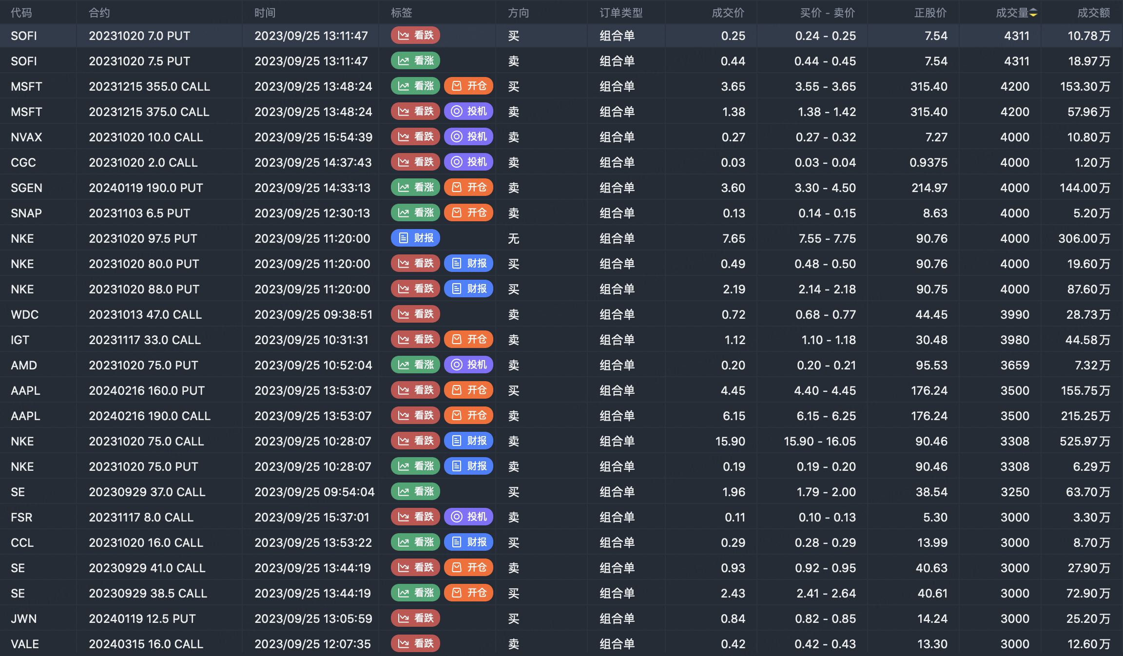The width and height of the screenshot is (1123, 656).
Task: Click 看涨 tag on NKE 75.0 PUT row
Action: pos(416,466)
